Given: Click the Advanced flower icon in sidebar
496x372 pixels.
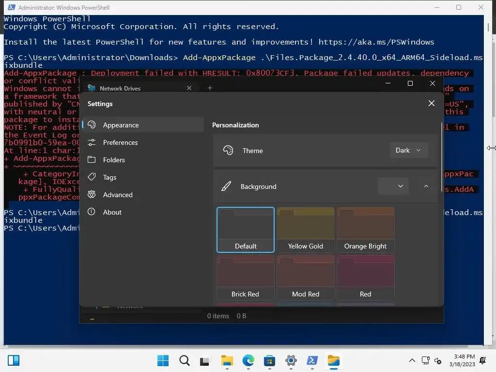Looking at the screenshot, I should pos(92,194).
